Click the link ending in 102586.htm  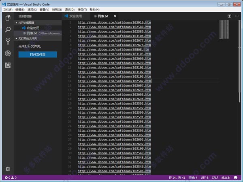[114, 171]
